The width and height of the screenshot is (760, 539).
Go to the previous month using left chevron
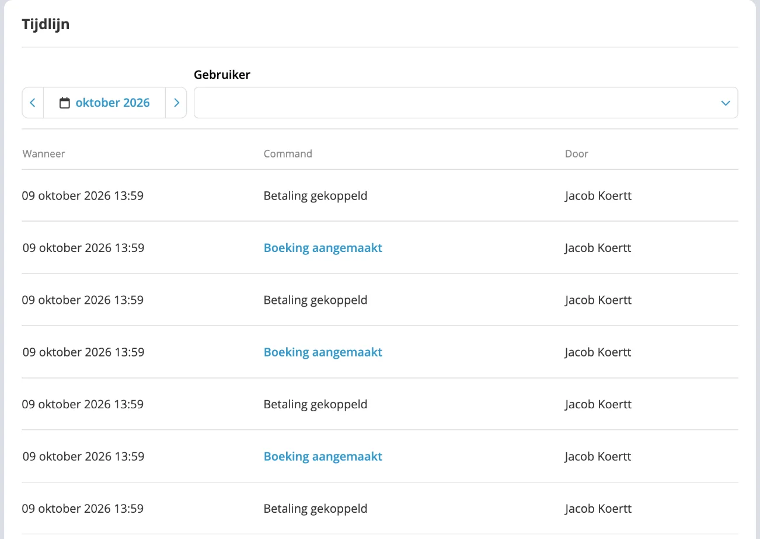click(x=33, y=103)
